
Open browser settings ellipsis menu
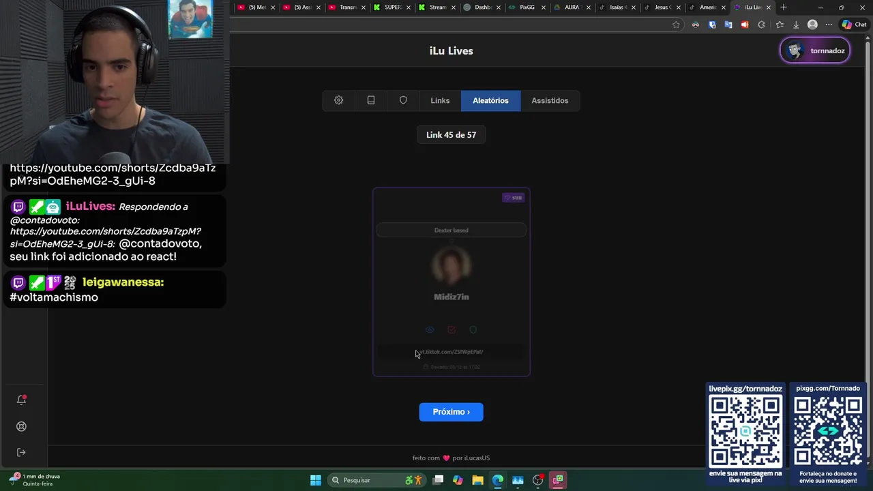829,25
